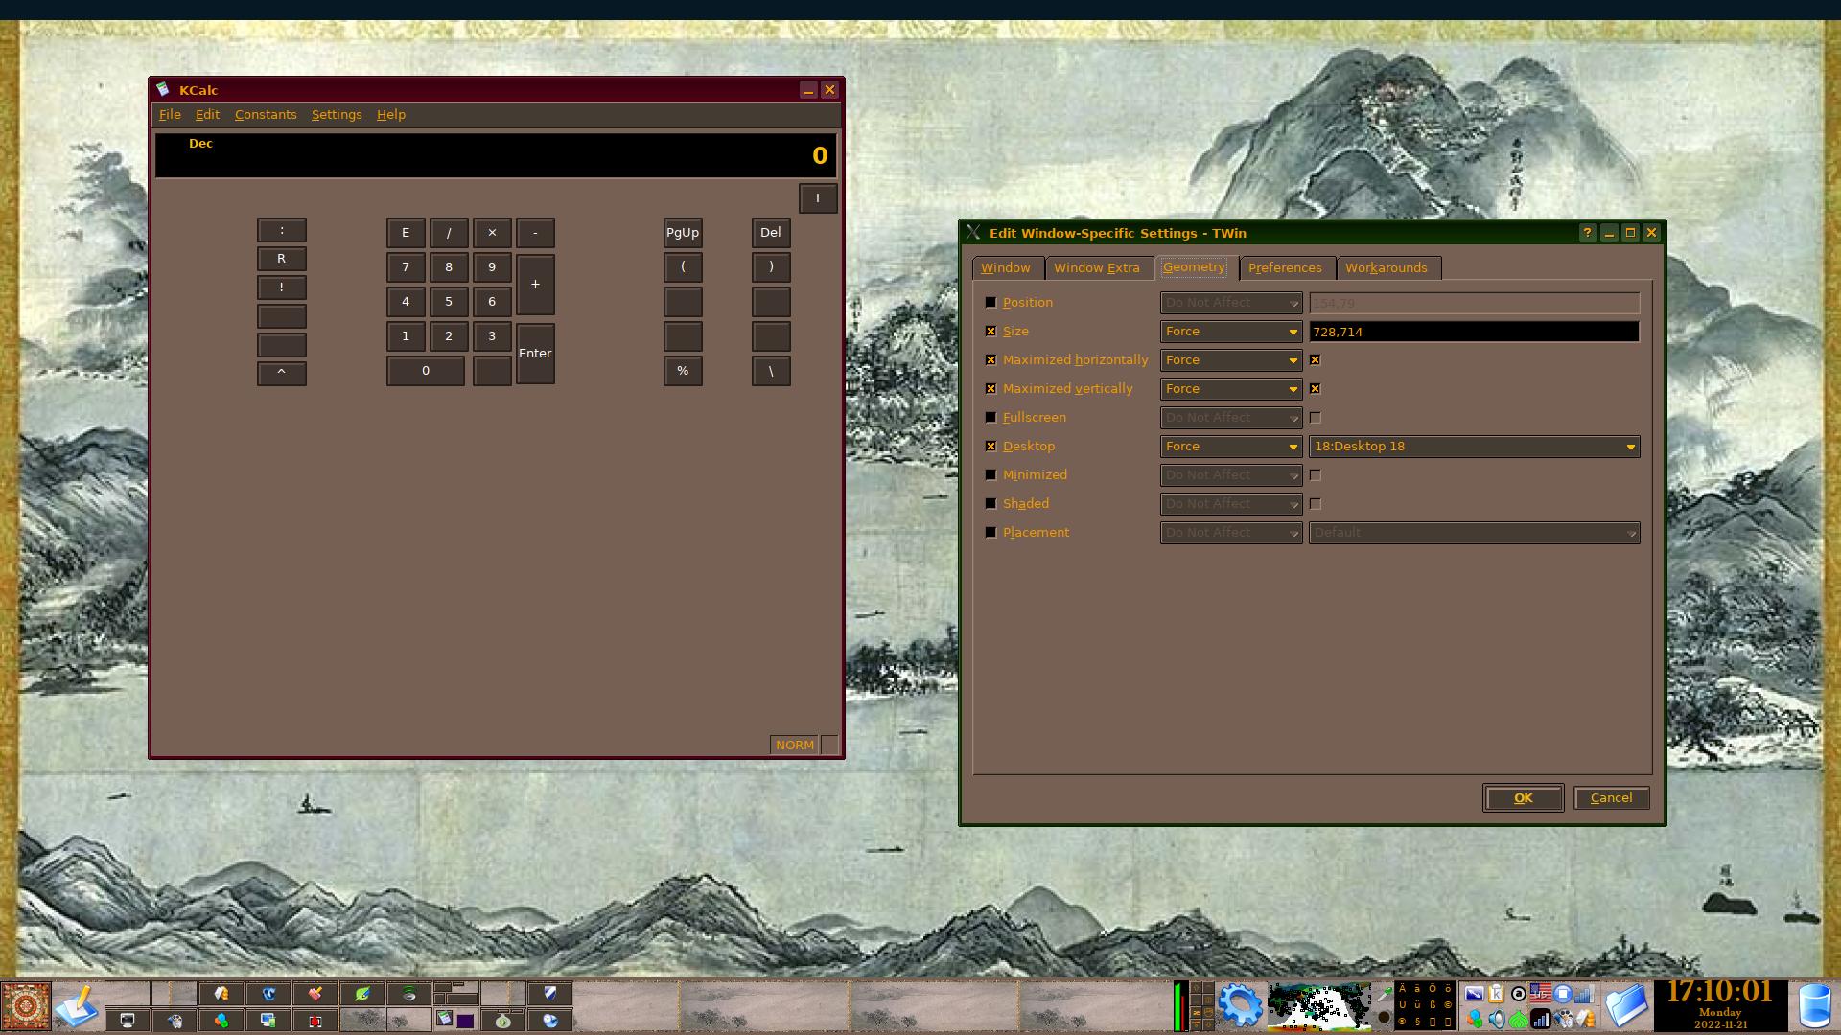The width and height of the screenshot is (1841, 1035).
Task: Insert the ß character from the character applet
Action: (x=1433, y=1004)
